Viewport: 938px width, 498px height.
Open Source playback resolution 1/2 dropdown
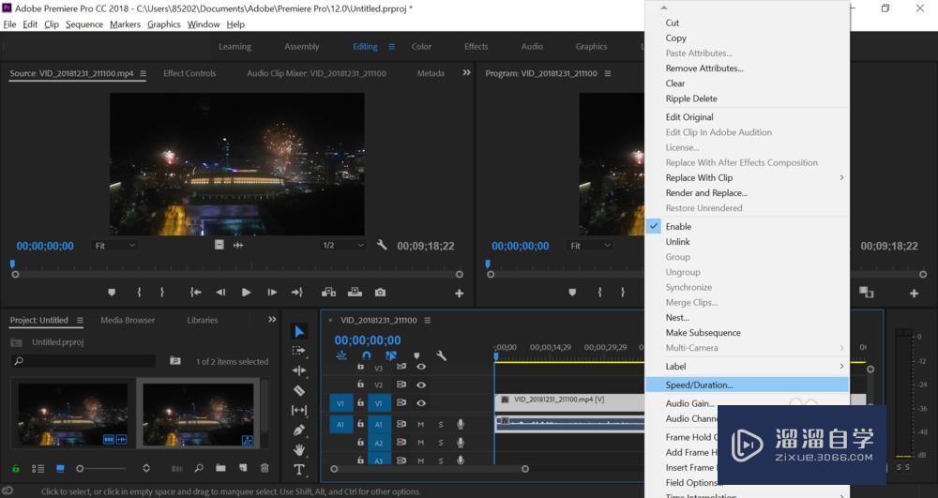(343, 245)
